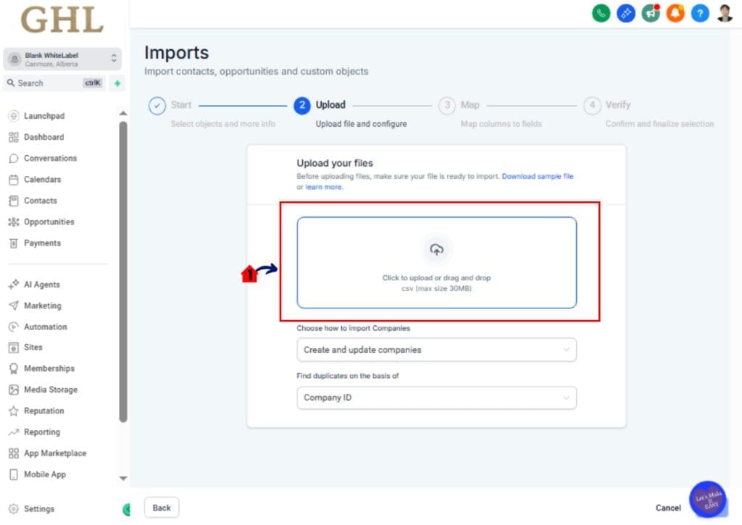Return to the Start step in wizard

click(x=157, y=106)
